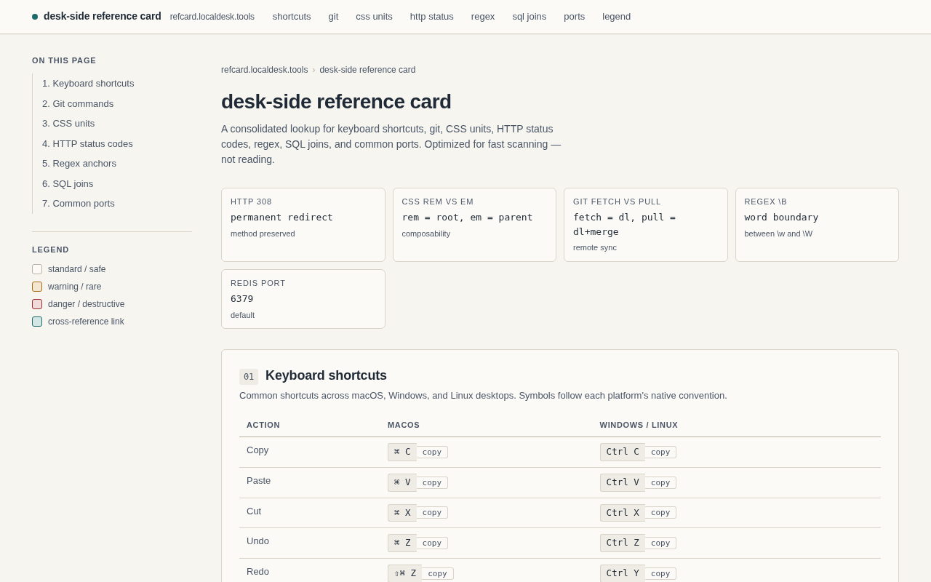
Task: Open the HTTP 308 quick card
Action: [x=303, y=225]
